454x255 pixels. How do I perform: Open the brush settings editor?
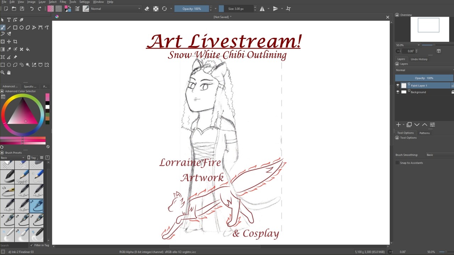click(x=77, y=8)
